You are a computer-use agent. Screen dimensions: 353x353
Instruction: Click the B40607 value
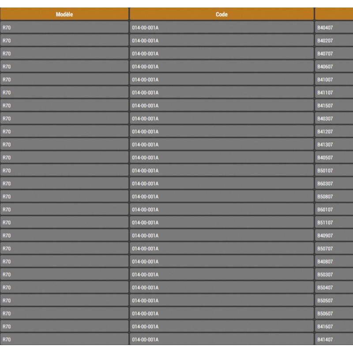tap(325, 67)
